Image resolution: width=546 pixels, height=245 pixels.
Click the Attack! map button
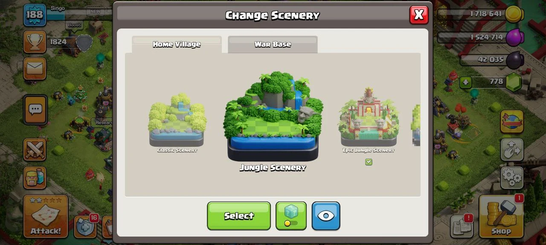click(x=46, y=216)
